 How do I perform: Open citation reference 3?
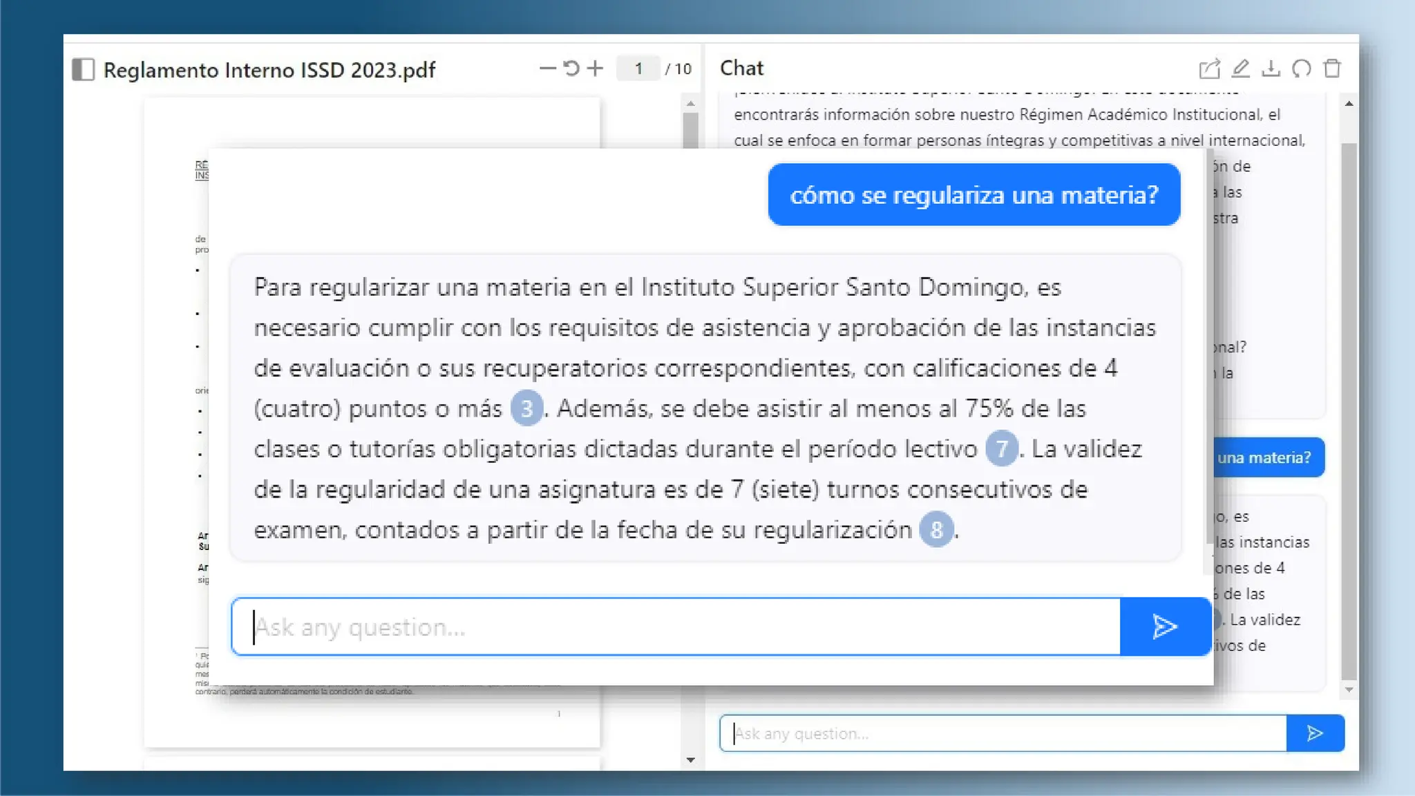[526, 408]
